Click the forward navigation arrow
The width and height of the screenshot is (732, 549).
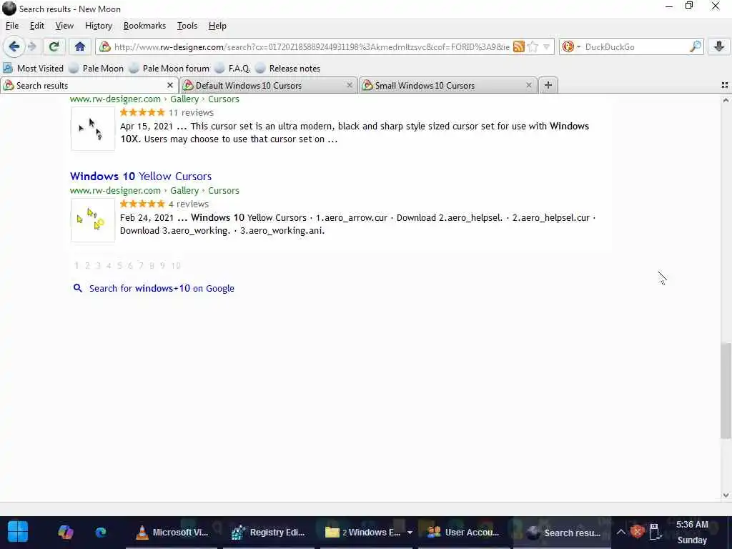tap(31, 46)
